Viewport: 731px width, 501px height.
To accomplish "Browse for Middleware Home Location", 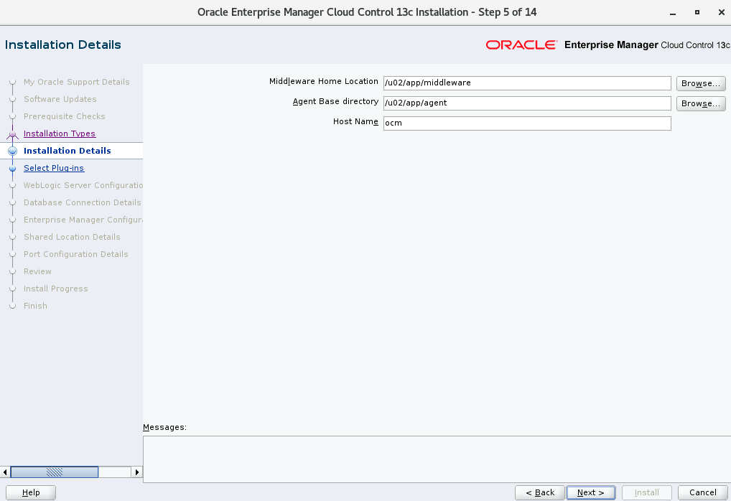I will pyautogui.click(x=701, y=83).
